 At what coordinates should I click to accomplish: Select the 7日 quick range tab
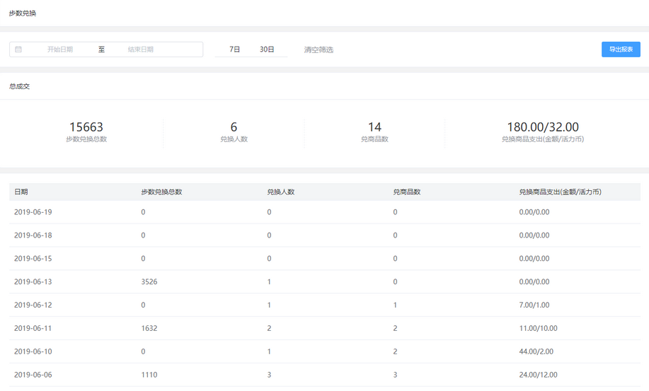pos(235,49)
